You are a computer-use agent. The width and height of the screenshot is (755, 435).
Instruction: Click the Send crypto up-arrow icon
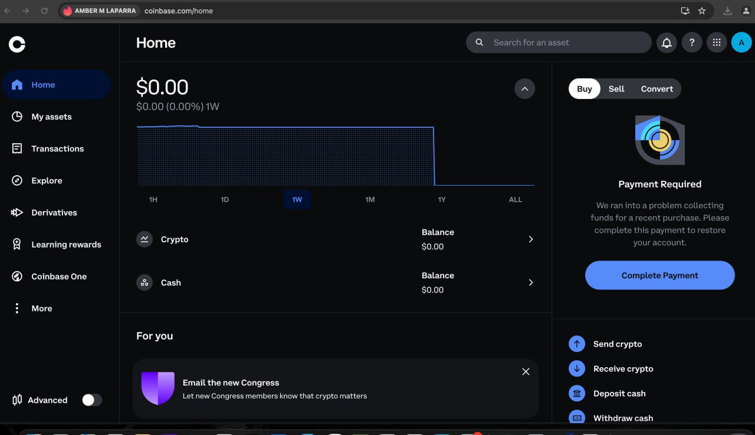tap(576, 344)
